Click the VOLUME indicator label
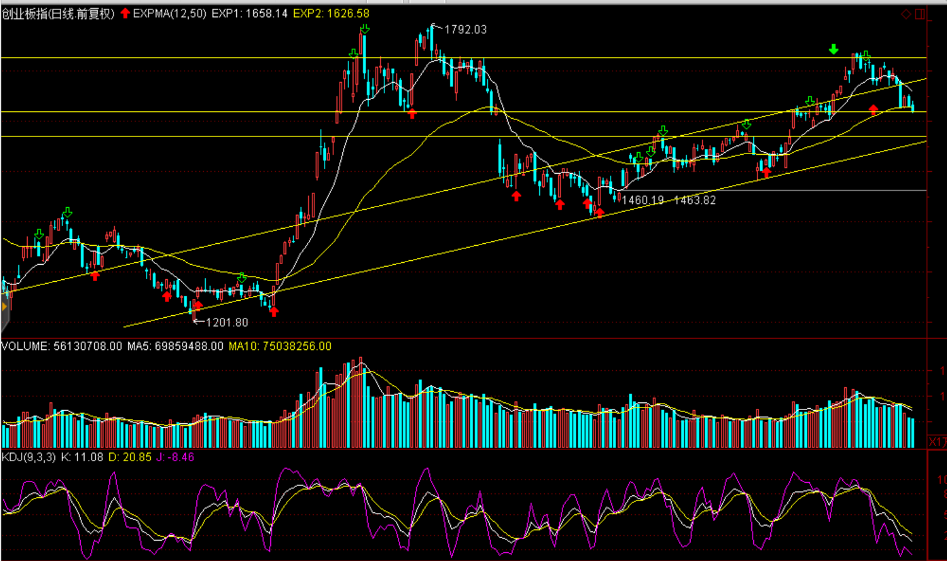This screenshot has height=561, width=947. 25,346
